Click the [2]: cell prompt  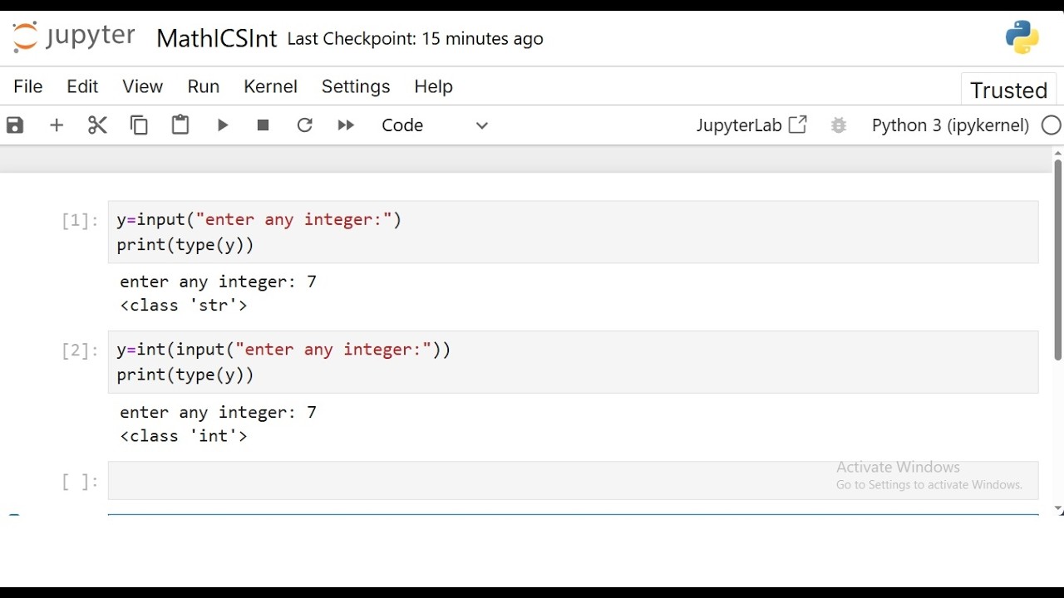(x=80, y=350)
